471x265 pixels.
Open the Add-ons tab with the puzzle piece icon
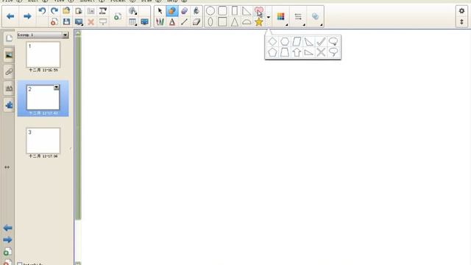point(9,105)
